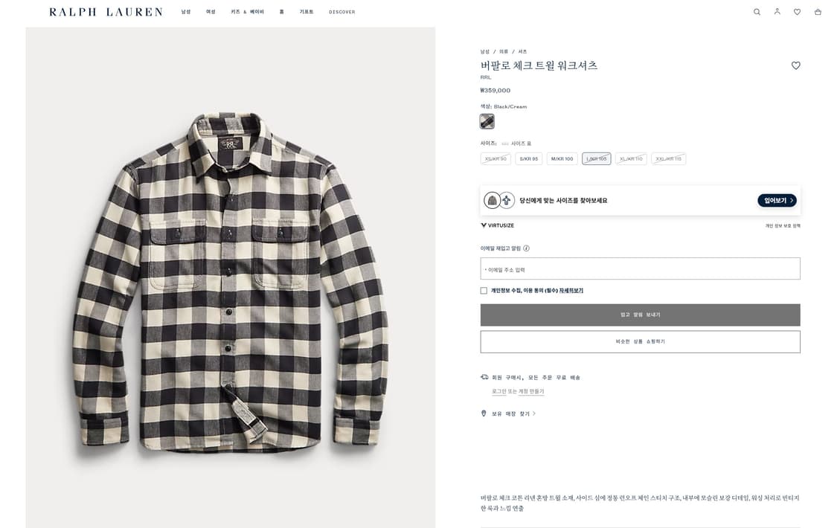Select the L/KR 105 size option

point(596,158)
